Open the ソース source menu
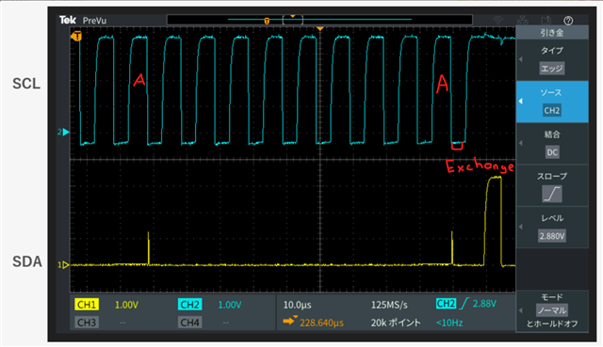The width and height of the screenshot is (603, 347). (552, 102)
